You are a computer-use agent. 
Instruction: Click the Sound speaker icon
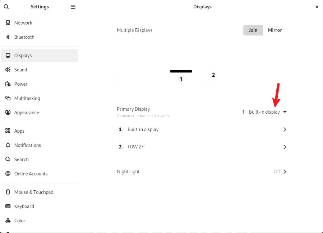[x=8, y=70]
